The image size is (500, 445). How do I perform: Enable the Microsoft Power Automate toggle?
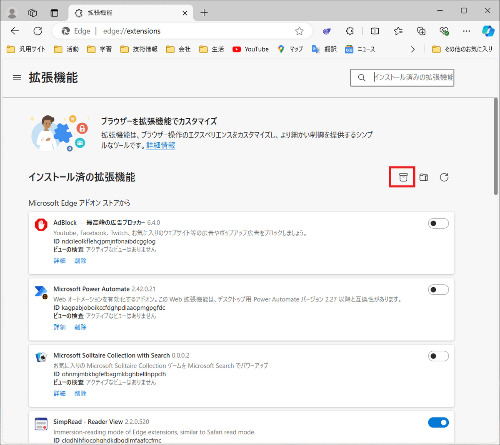438,290
